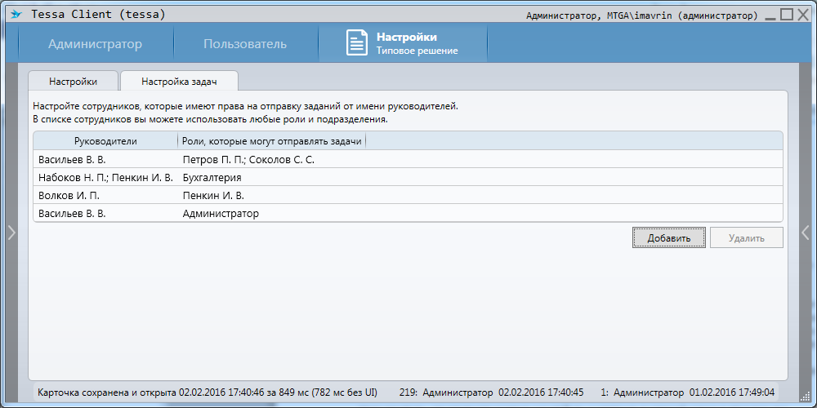The height and width of the screenshot is (408, 817).
Task: Click the Роли, которые могут отправлять задачи header
Action: tap(271, 141)
